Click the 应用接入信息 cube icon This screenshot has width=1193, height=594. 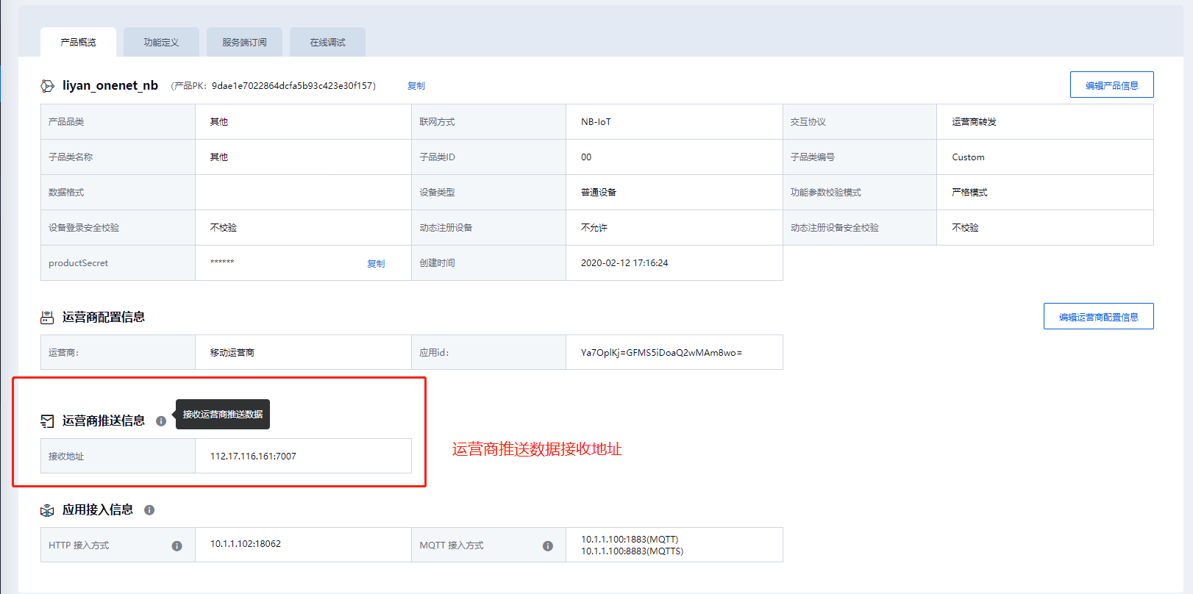point(47,510)
